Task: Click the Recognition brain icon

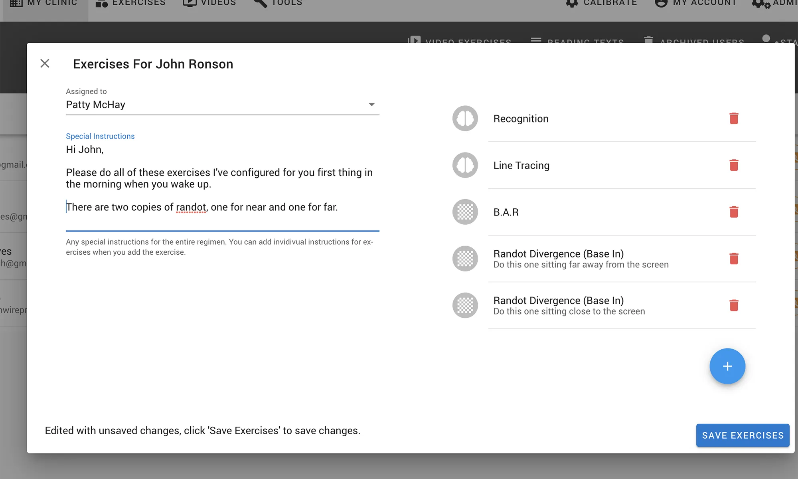Action: (x=465, y=119)
